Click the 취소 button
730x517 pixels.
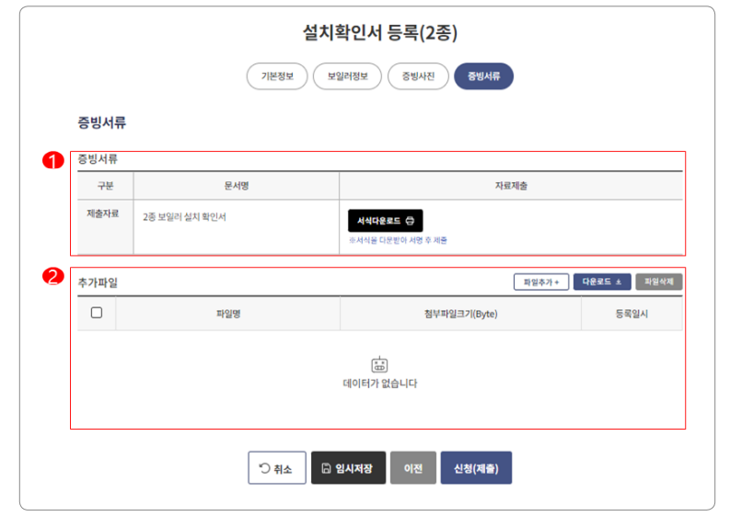click(x=277, y=467)
